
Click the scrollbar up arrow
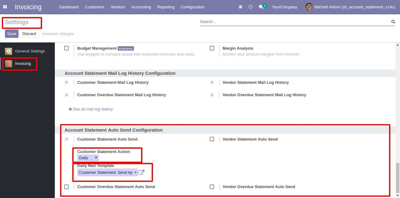[x=398, y=45]
